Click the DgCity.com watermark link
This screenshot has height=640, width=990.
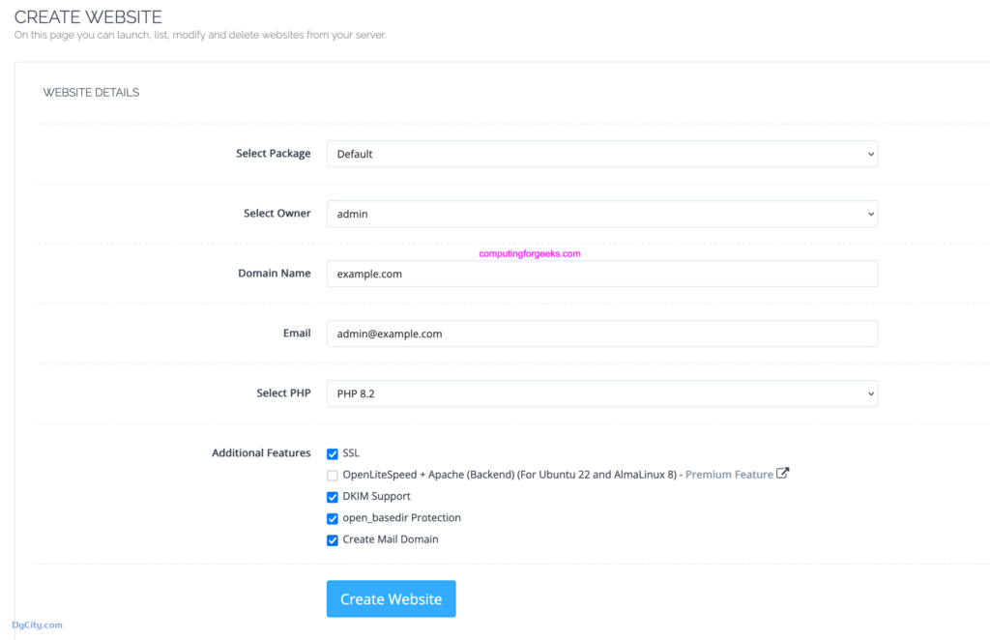(x=38, y=625)
